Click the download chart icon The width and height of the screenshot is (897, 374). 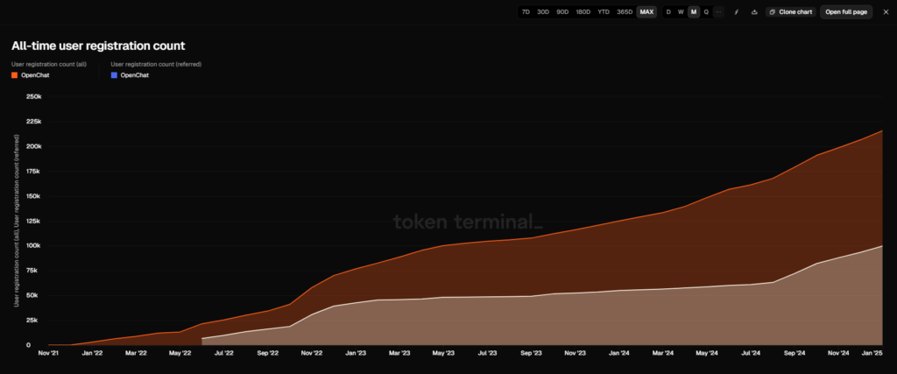(754, 12)
